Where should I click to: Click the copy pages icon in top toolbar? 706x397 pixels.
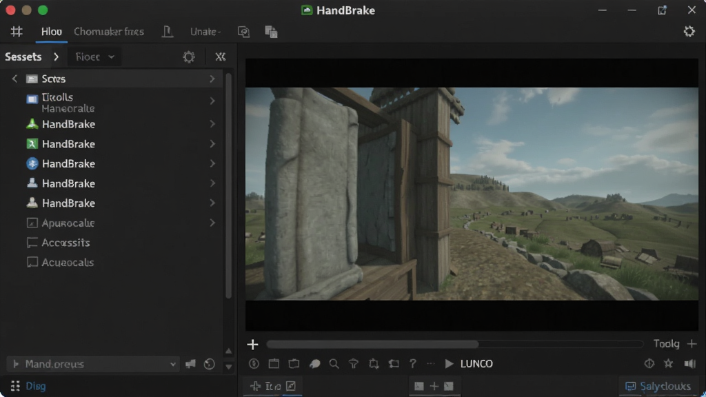(271, 32)
